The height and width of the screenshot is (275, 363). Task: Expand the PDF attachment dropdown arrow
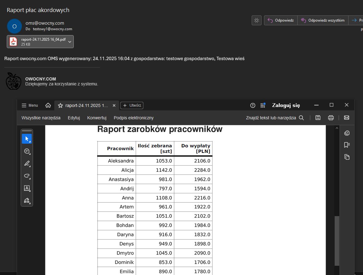[x=70, y=42]
